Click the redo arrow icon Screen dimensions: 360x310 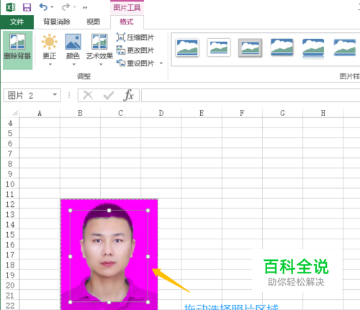pos(66,7)
